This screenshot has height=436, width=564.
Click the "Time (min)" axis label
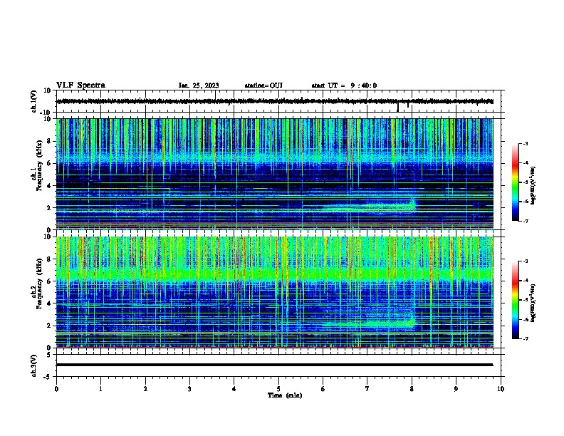click(x=285, y=395)
